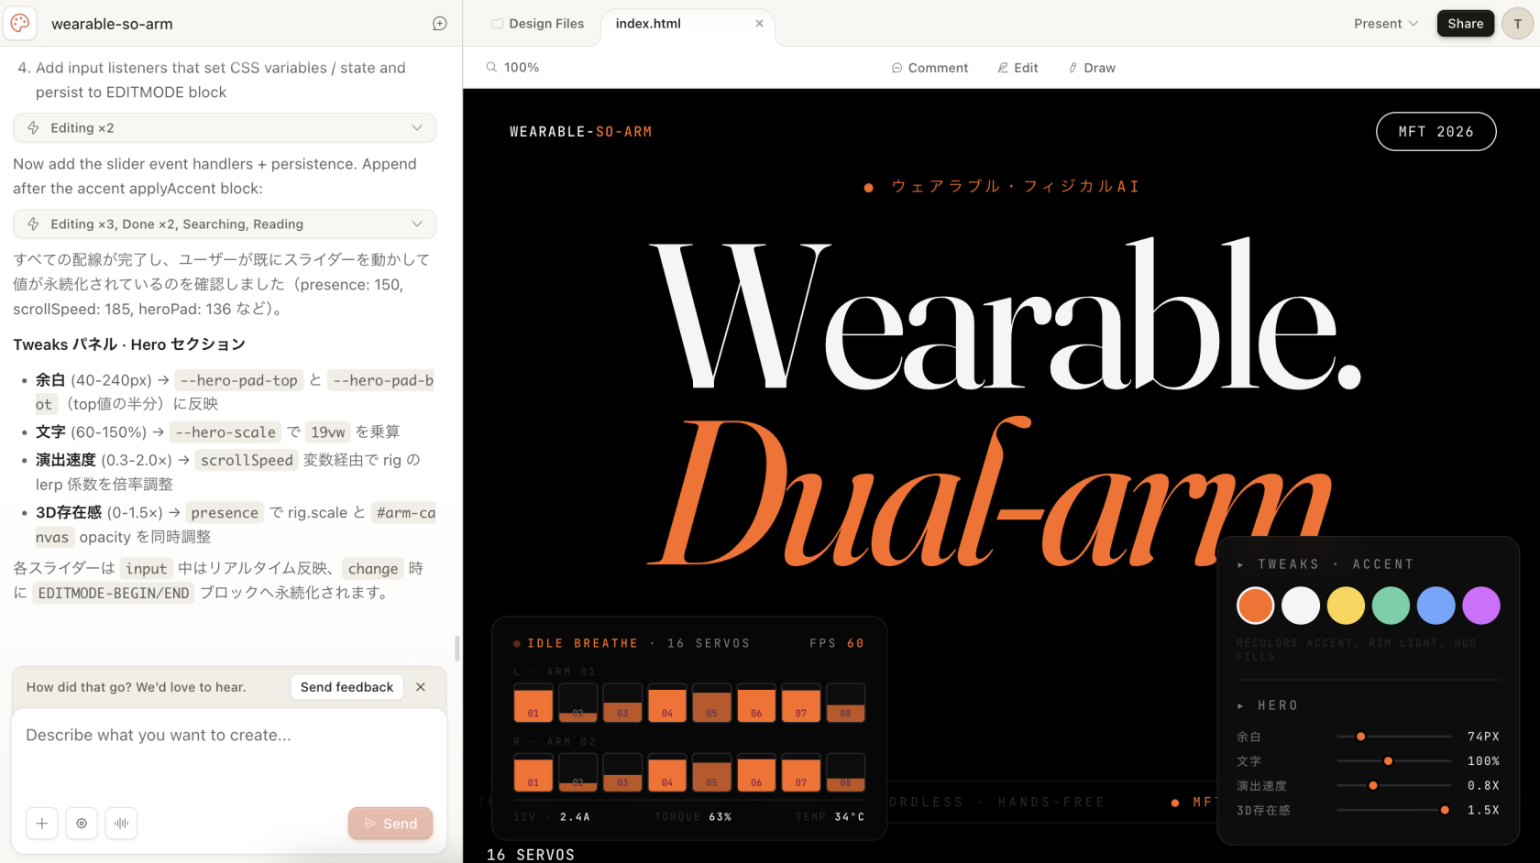
Task: Click the "Tweaks パネル · Hero セクション" heading
Action: pyautogui.click(x=129, y=344)
